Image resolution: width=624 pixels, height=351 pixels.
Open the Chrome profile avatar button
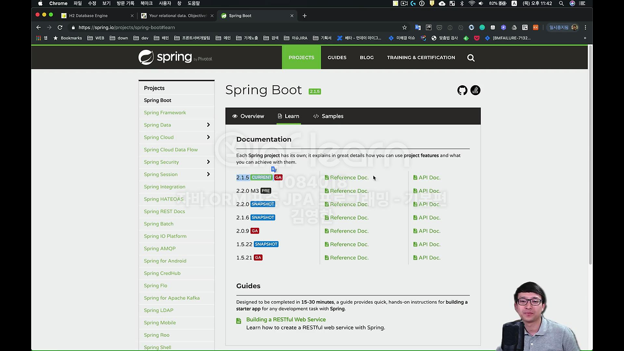562,27
